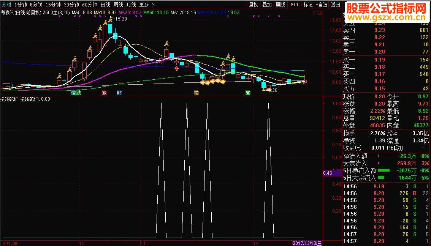Click the 15.29 high price label
The image size is (431, 246).
tap(121, 19)
